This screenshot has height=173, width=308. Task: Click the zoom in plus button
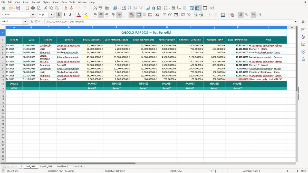(x=297, y=171)
